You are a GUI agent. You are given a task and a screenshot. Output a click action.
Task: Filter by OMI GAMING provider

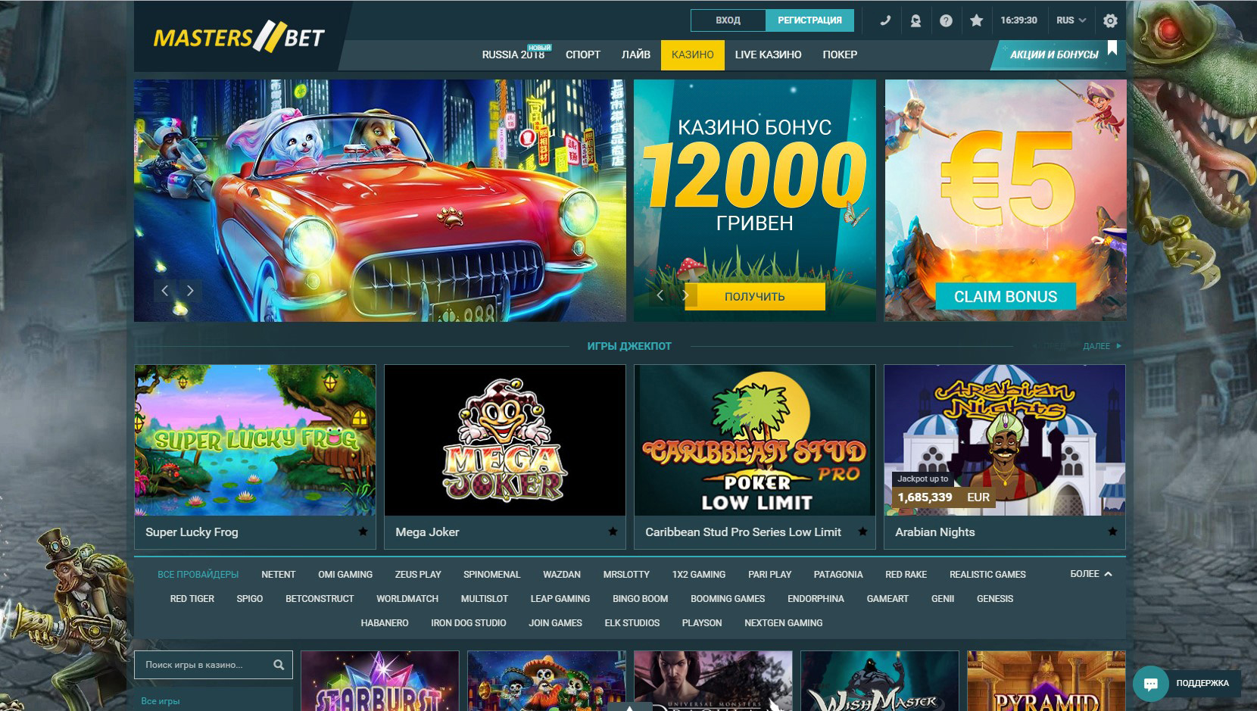pos(345,575)
